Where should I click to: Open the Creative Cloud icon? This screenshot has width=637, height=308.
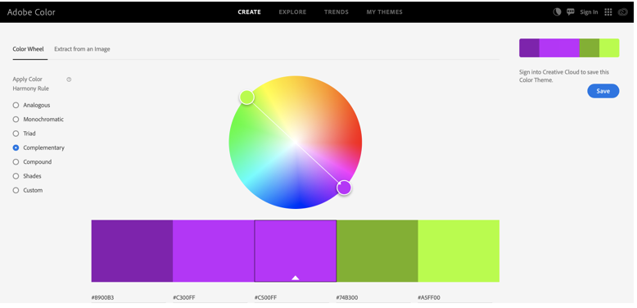point(622,12)
